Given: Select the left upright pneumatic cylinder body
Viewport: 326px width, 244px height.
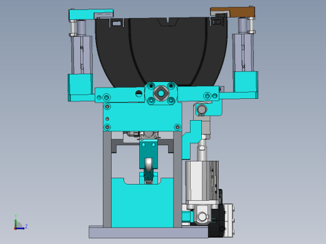Looking at the screenshot, I should (x=81, y=55).
